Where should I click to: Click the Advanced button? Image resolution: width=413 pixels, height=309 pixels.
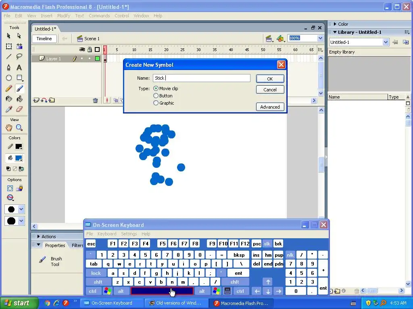pyautogui.click(x=270, y=107)
